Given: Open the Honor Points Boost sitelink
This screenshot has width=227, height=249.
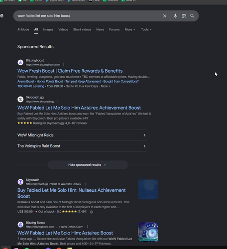Looking at the screenshot, I should 50,82.
